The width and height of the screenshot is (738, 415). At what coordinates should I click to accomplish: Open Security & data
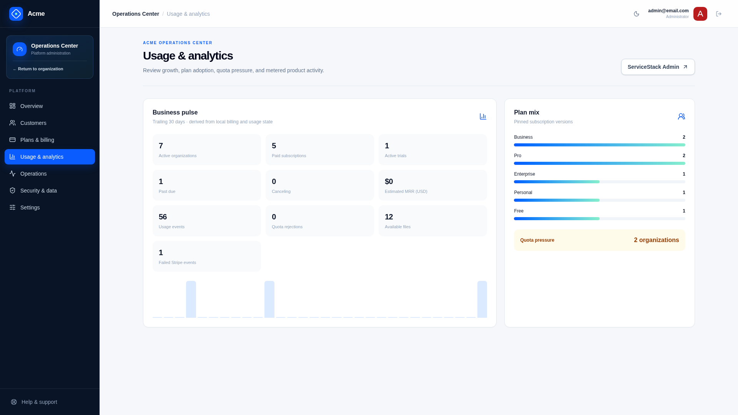point(50,191)
